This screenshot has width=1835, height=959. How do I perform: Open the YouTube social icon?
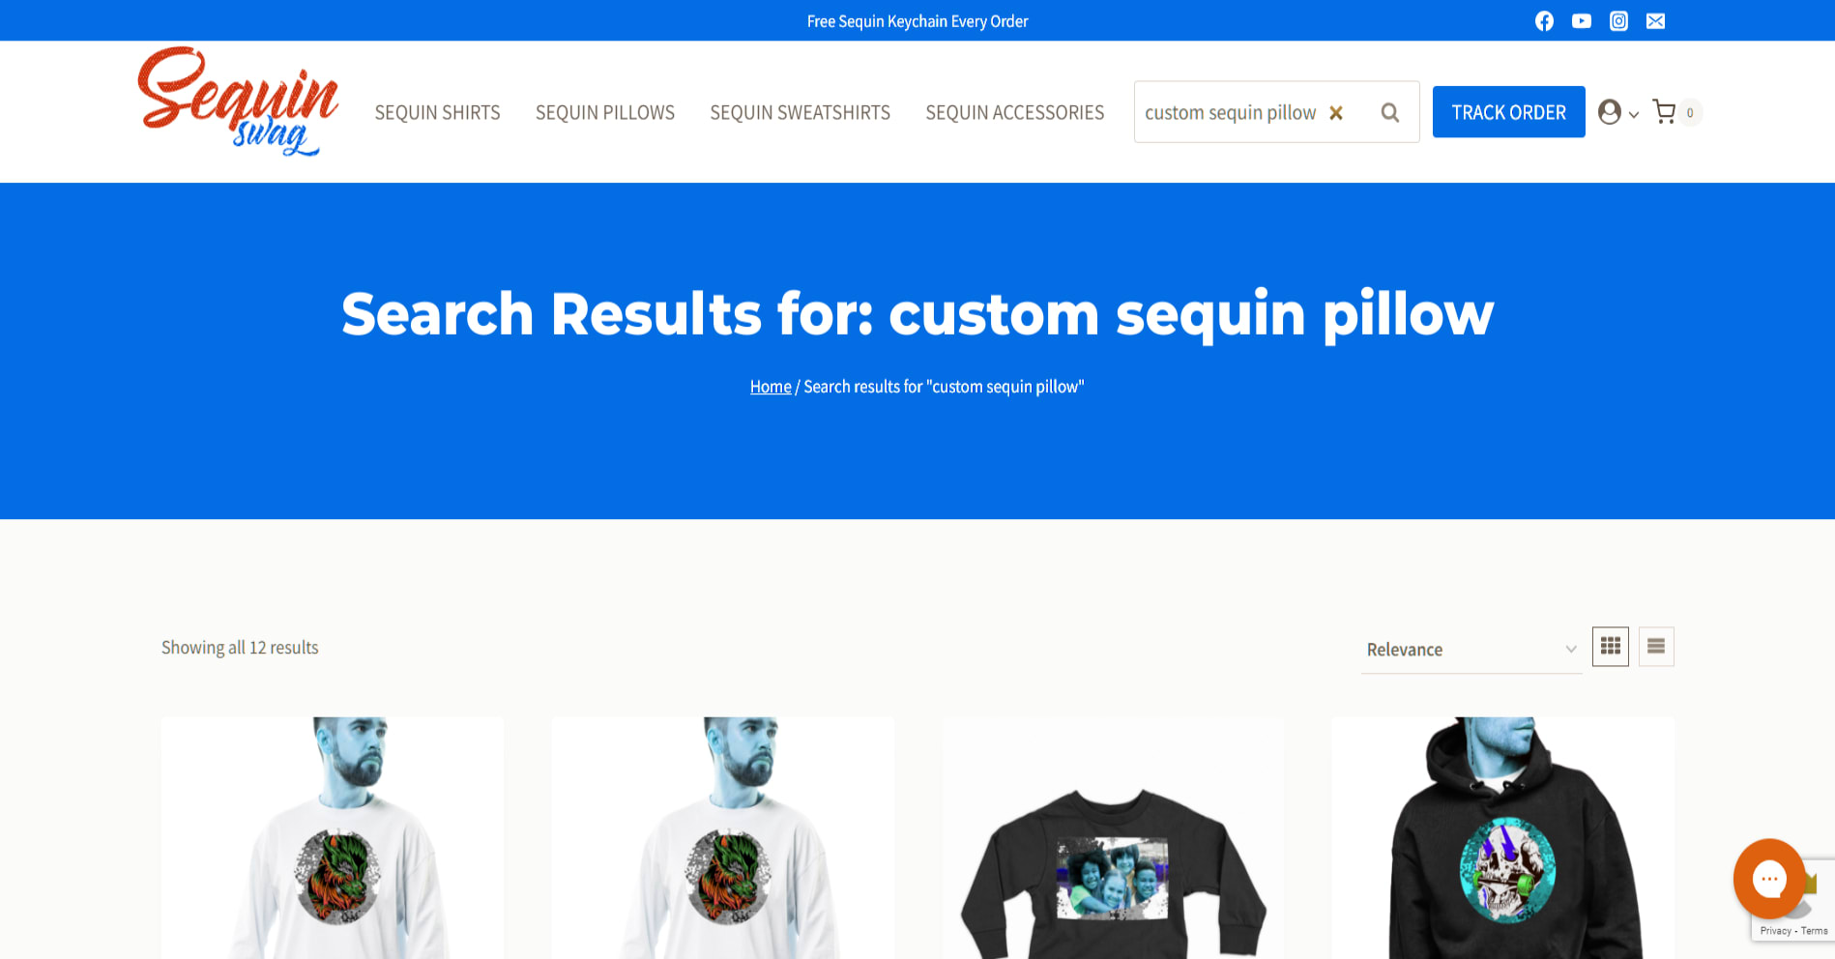pos(1582,21)
